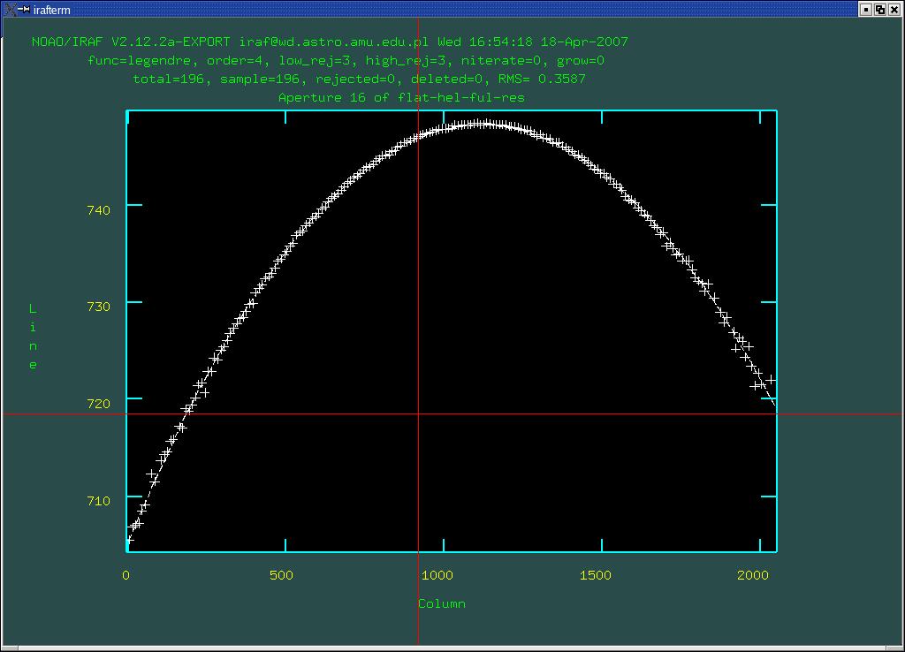Click the func=legendre parameter text
Viewport: 905px width, 652px height.
pyautogui.click(x=141, y=61)
